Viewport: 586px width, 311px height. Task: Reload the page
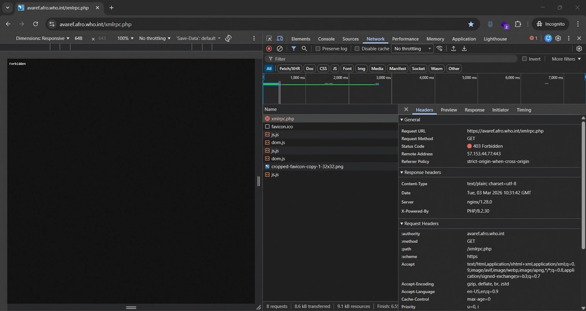click(x=36, y=24)
